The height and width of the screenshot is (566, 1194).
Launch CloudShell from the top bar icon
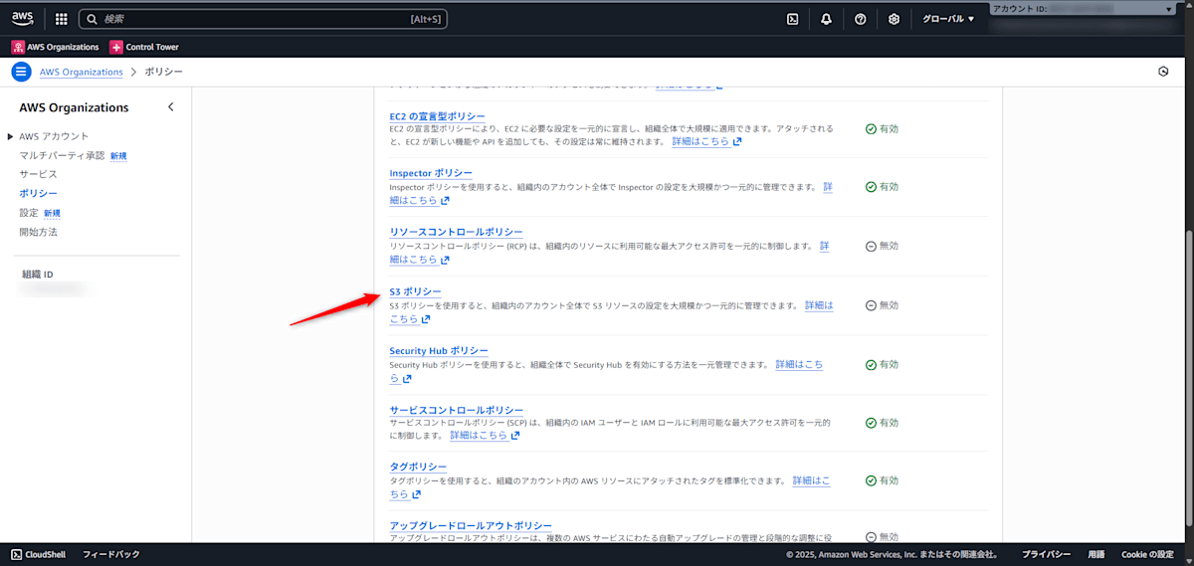tap(793, 19)
